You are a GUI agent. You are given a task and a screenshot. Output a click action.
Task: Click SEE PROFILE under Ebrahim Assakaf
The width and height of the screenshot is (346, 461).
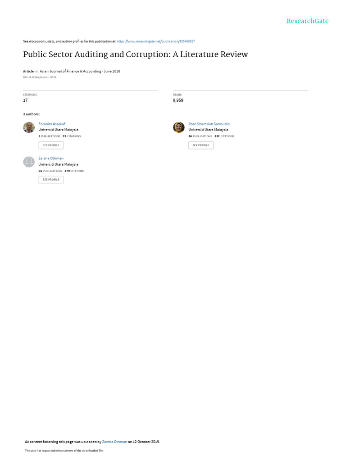(51, 145)
